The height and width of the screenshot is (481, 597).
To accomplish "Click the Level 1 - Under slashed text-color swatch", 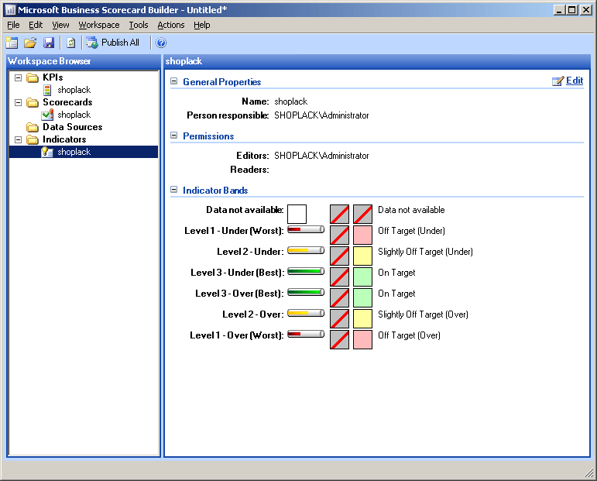I will pyautogui.click(x=340, y=235).
